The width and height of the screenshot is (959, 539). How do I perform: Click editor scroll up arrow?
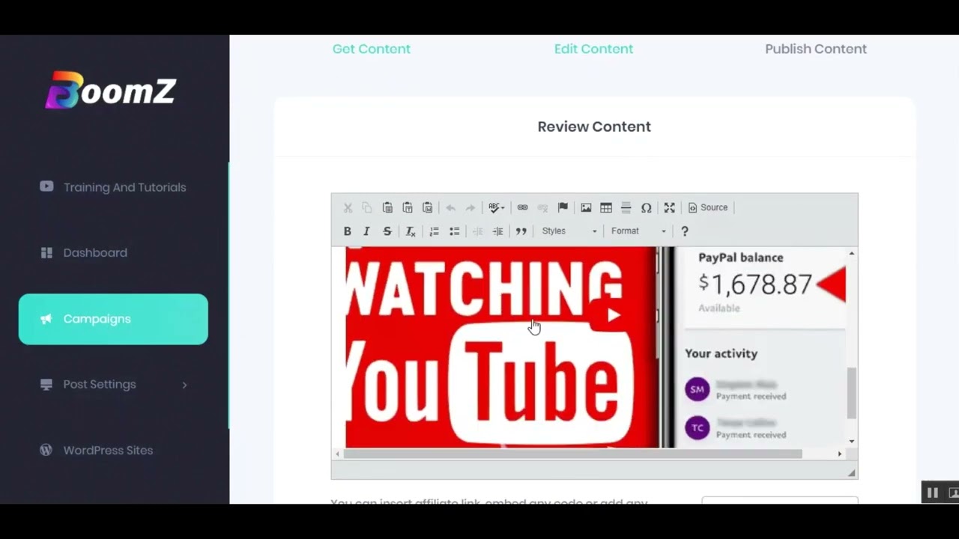click(x=851, y=254)
